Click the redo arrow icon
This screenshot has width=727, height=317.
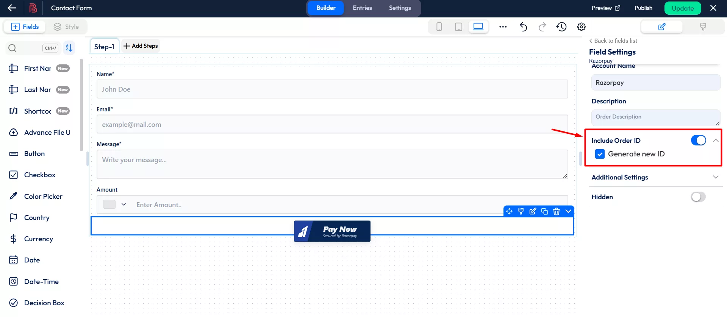pyautogui.click(x=542, y=27)
